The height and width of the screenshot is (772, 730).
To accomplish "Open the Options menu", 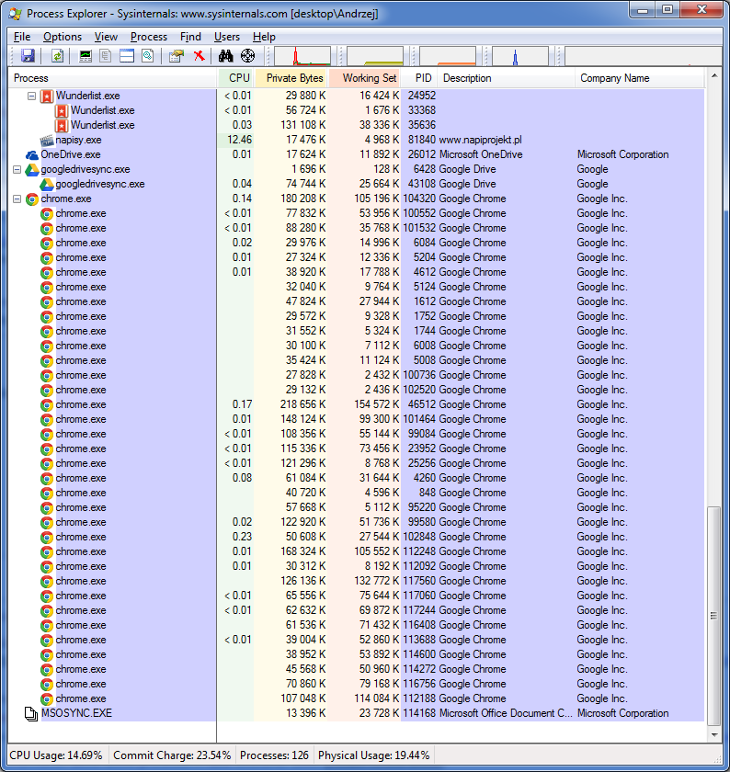I will tap(63, 37).
